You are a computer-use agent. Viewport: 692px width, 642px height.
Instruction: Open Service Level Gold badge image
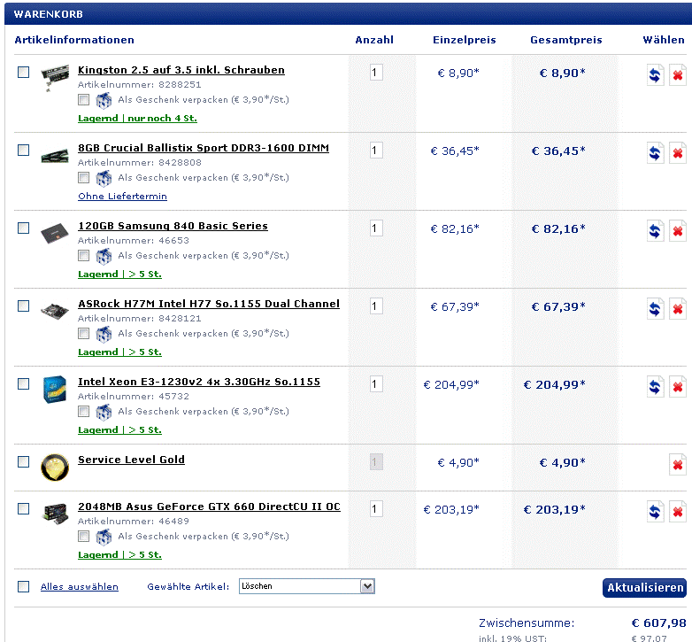(x=55, y=467)
